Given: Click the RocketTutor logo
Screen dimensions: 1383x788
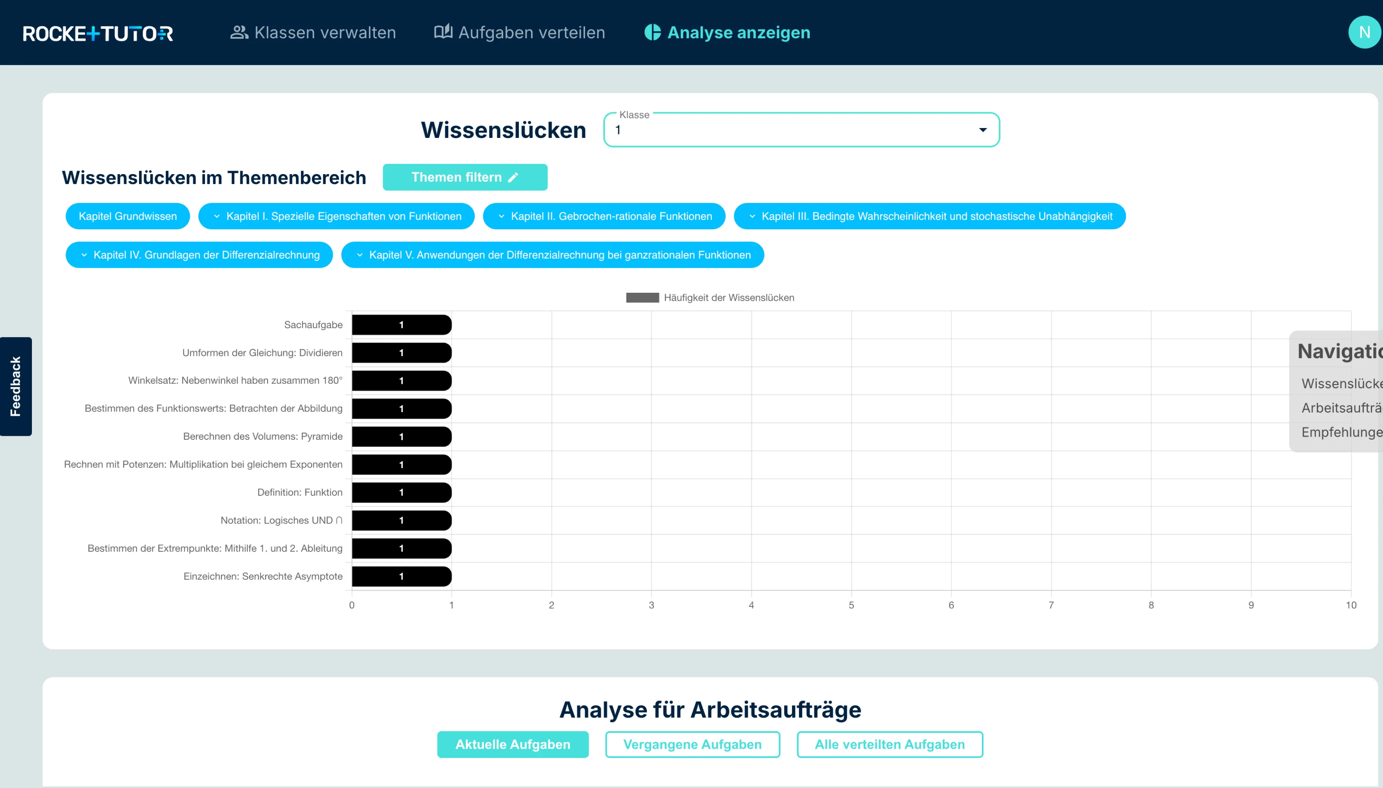Looking at the screenshot, I should tap(98, 33).
